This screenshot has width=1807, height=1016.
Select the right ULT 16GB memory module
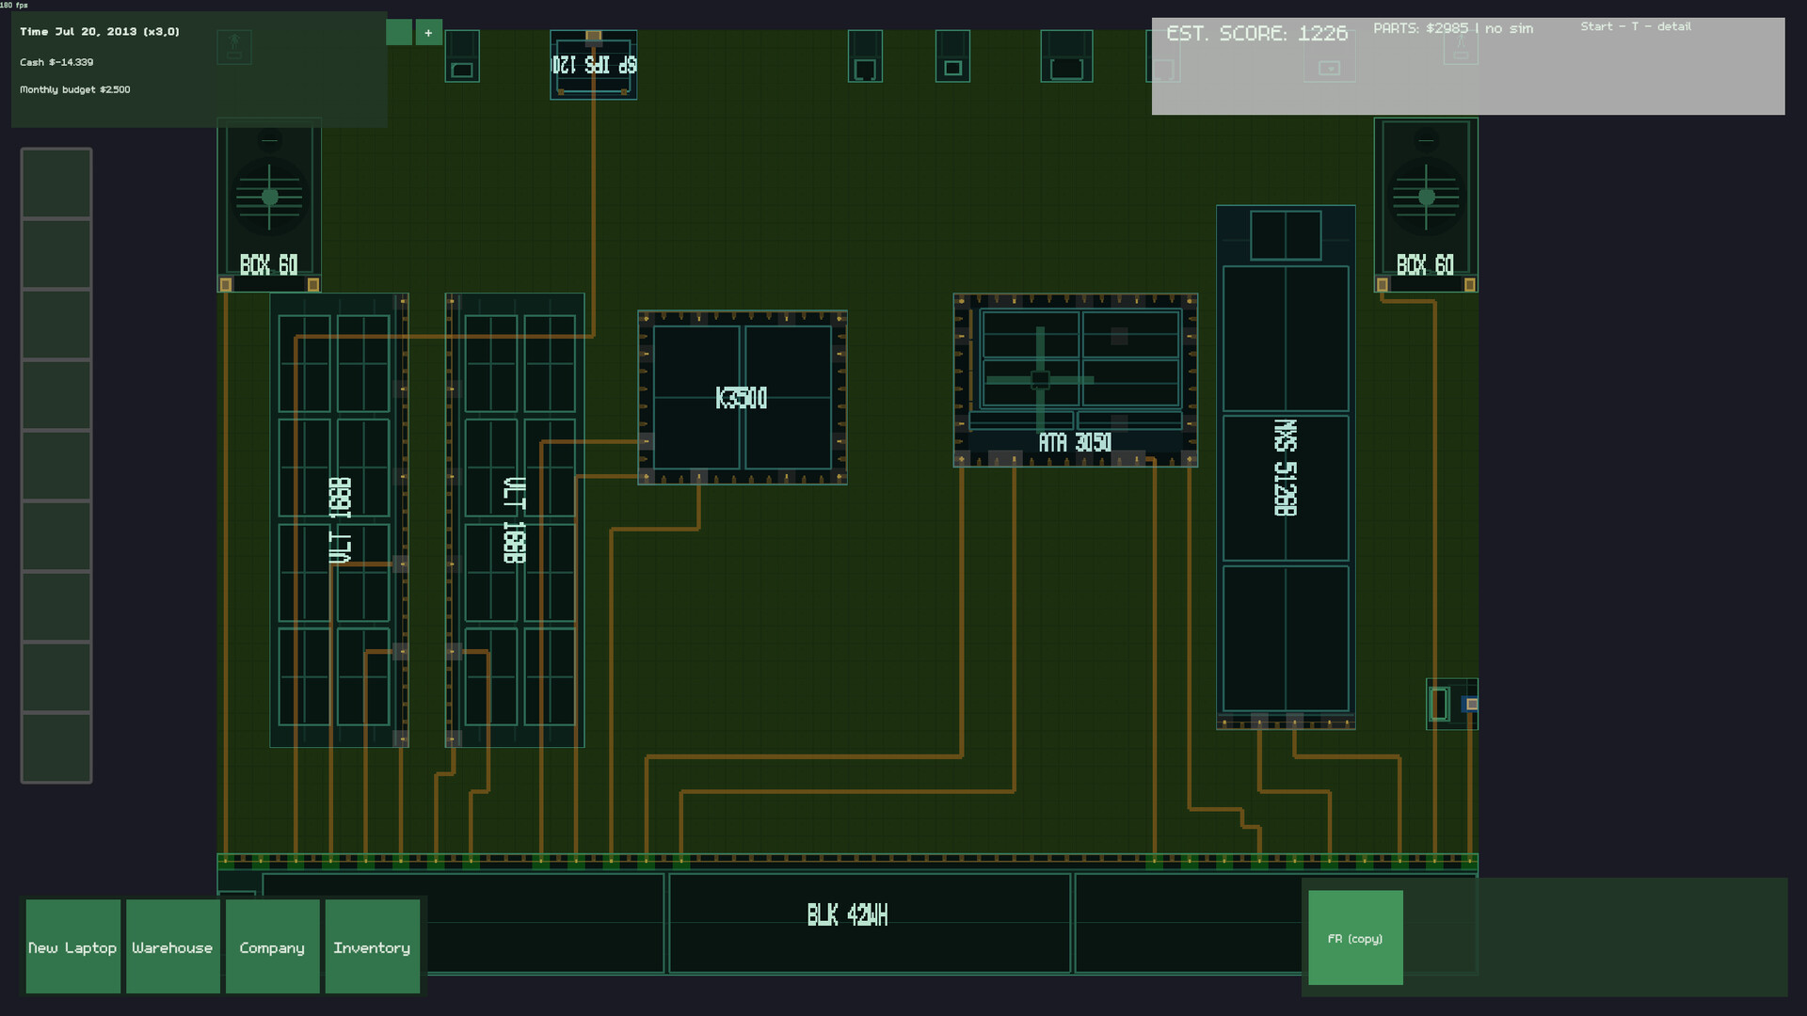[x=515, y=520]
